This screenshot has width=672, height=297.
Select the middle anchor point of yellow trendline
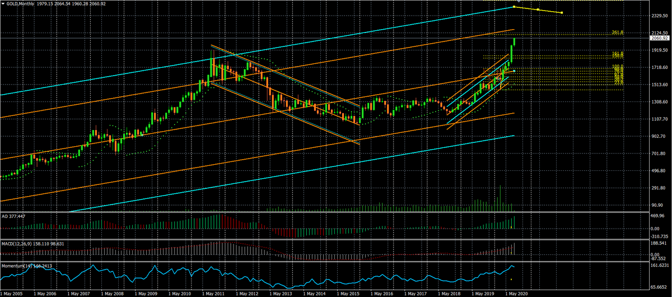[538, 10]
